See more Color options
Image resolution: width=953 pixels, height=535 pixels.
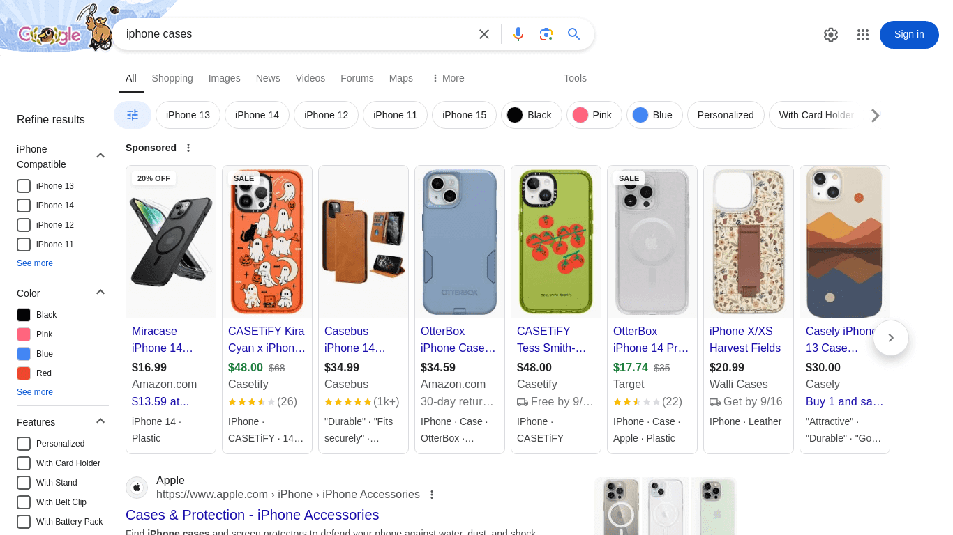point(35,392)
